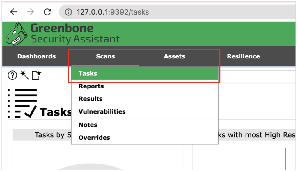Click the browser back arrow
Viewport: 298px width, 172px height.
tap(14, 12)
